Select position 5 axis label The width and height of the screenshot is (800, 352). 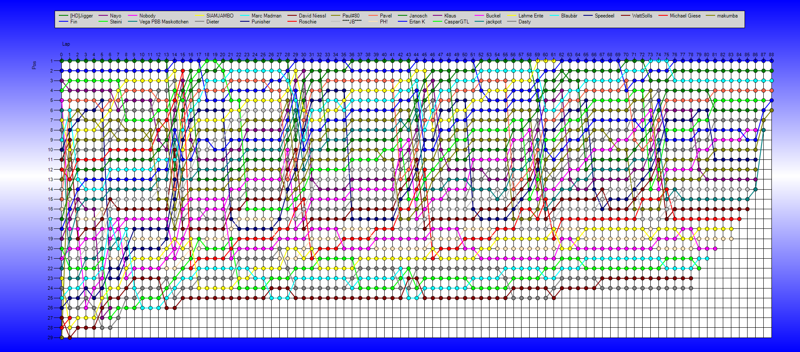tap(52, 101)
